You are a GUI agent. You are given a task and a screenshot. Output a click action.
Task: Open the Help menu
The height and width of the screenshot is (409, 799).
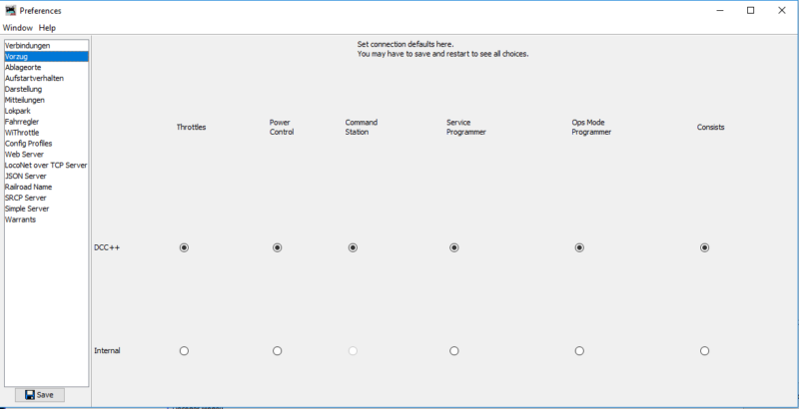coord(47,28)
